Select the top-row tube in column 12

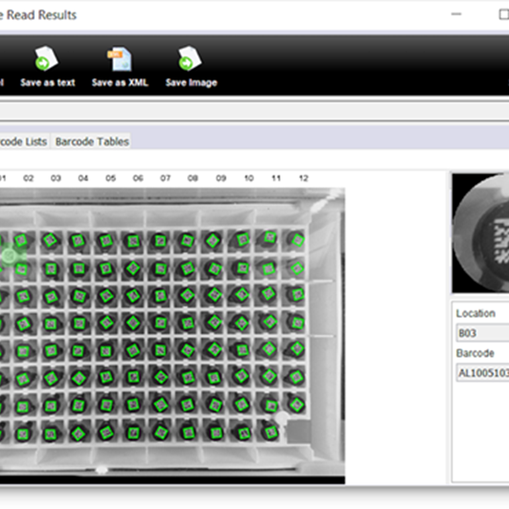tap(297, 240)
